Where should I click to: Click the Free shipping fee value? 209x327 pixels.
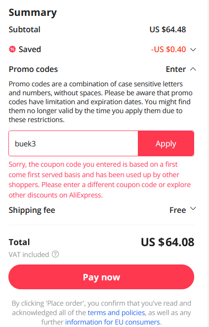pyautogui.click(x=178, y=210)
